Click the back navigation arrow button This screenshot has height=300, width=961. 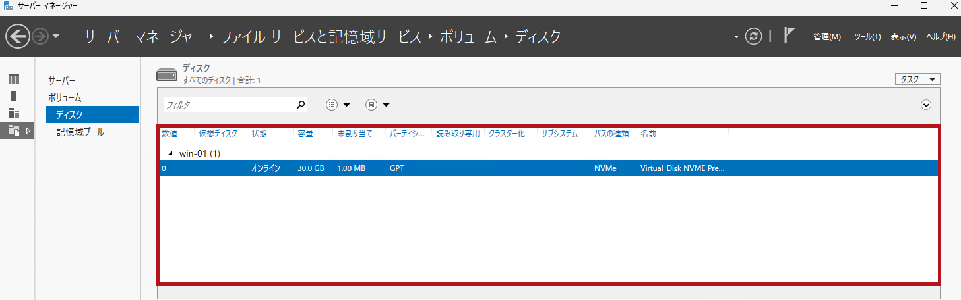(18, 36)
